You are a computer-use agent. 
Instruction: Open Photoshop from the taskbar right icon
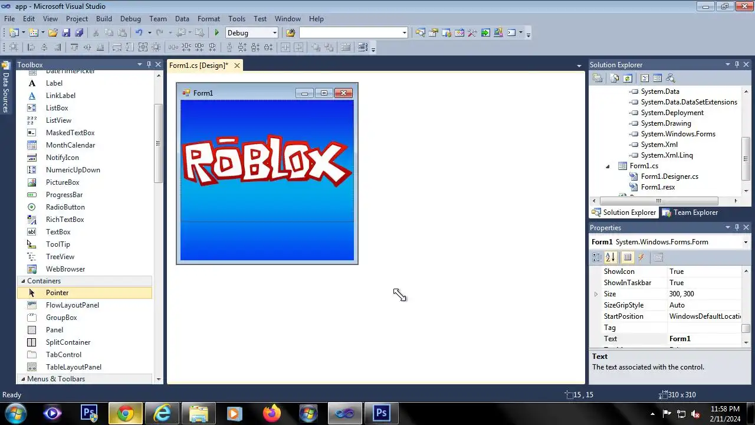coord(381,413)
